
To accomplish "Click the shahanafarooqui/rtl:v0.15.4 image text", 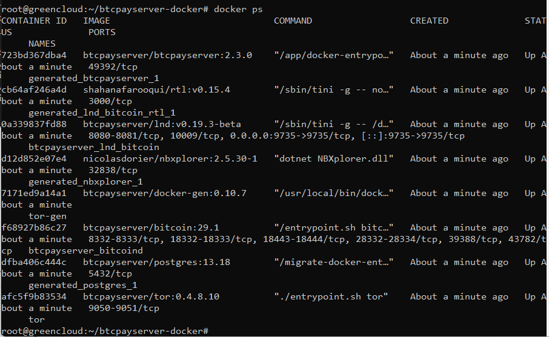I will pyautogui.click(x=156, y=90).
